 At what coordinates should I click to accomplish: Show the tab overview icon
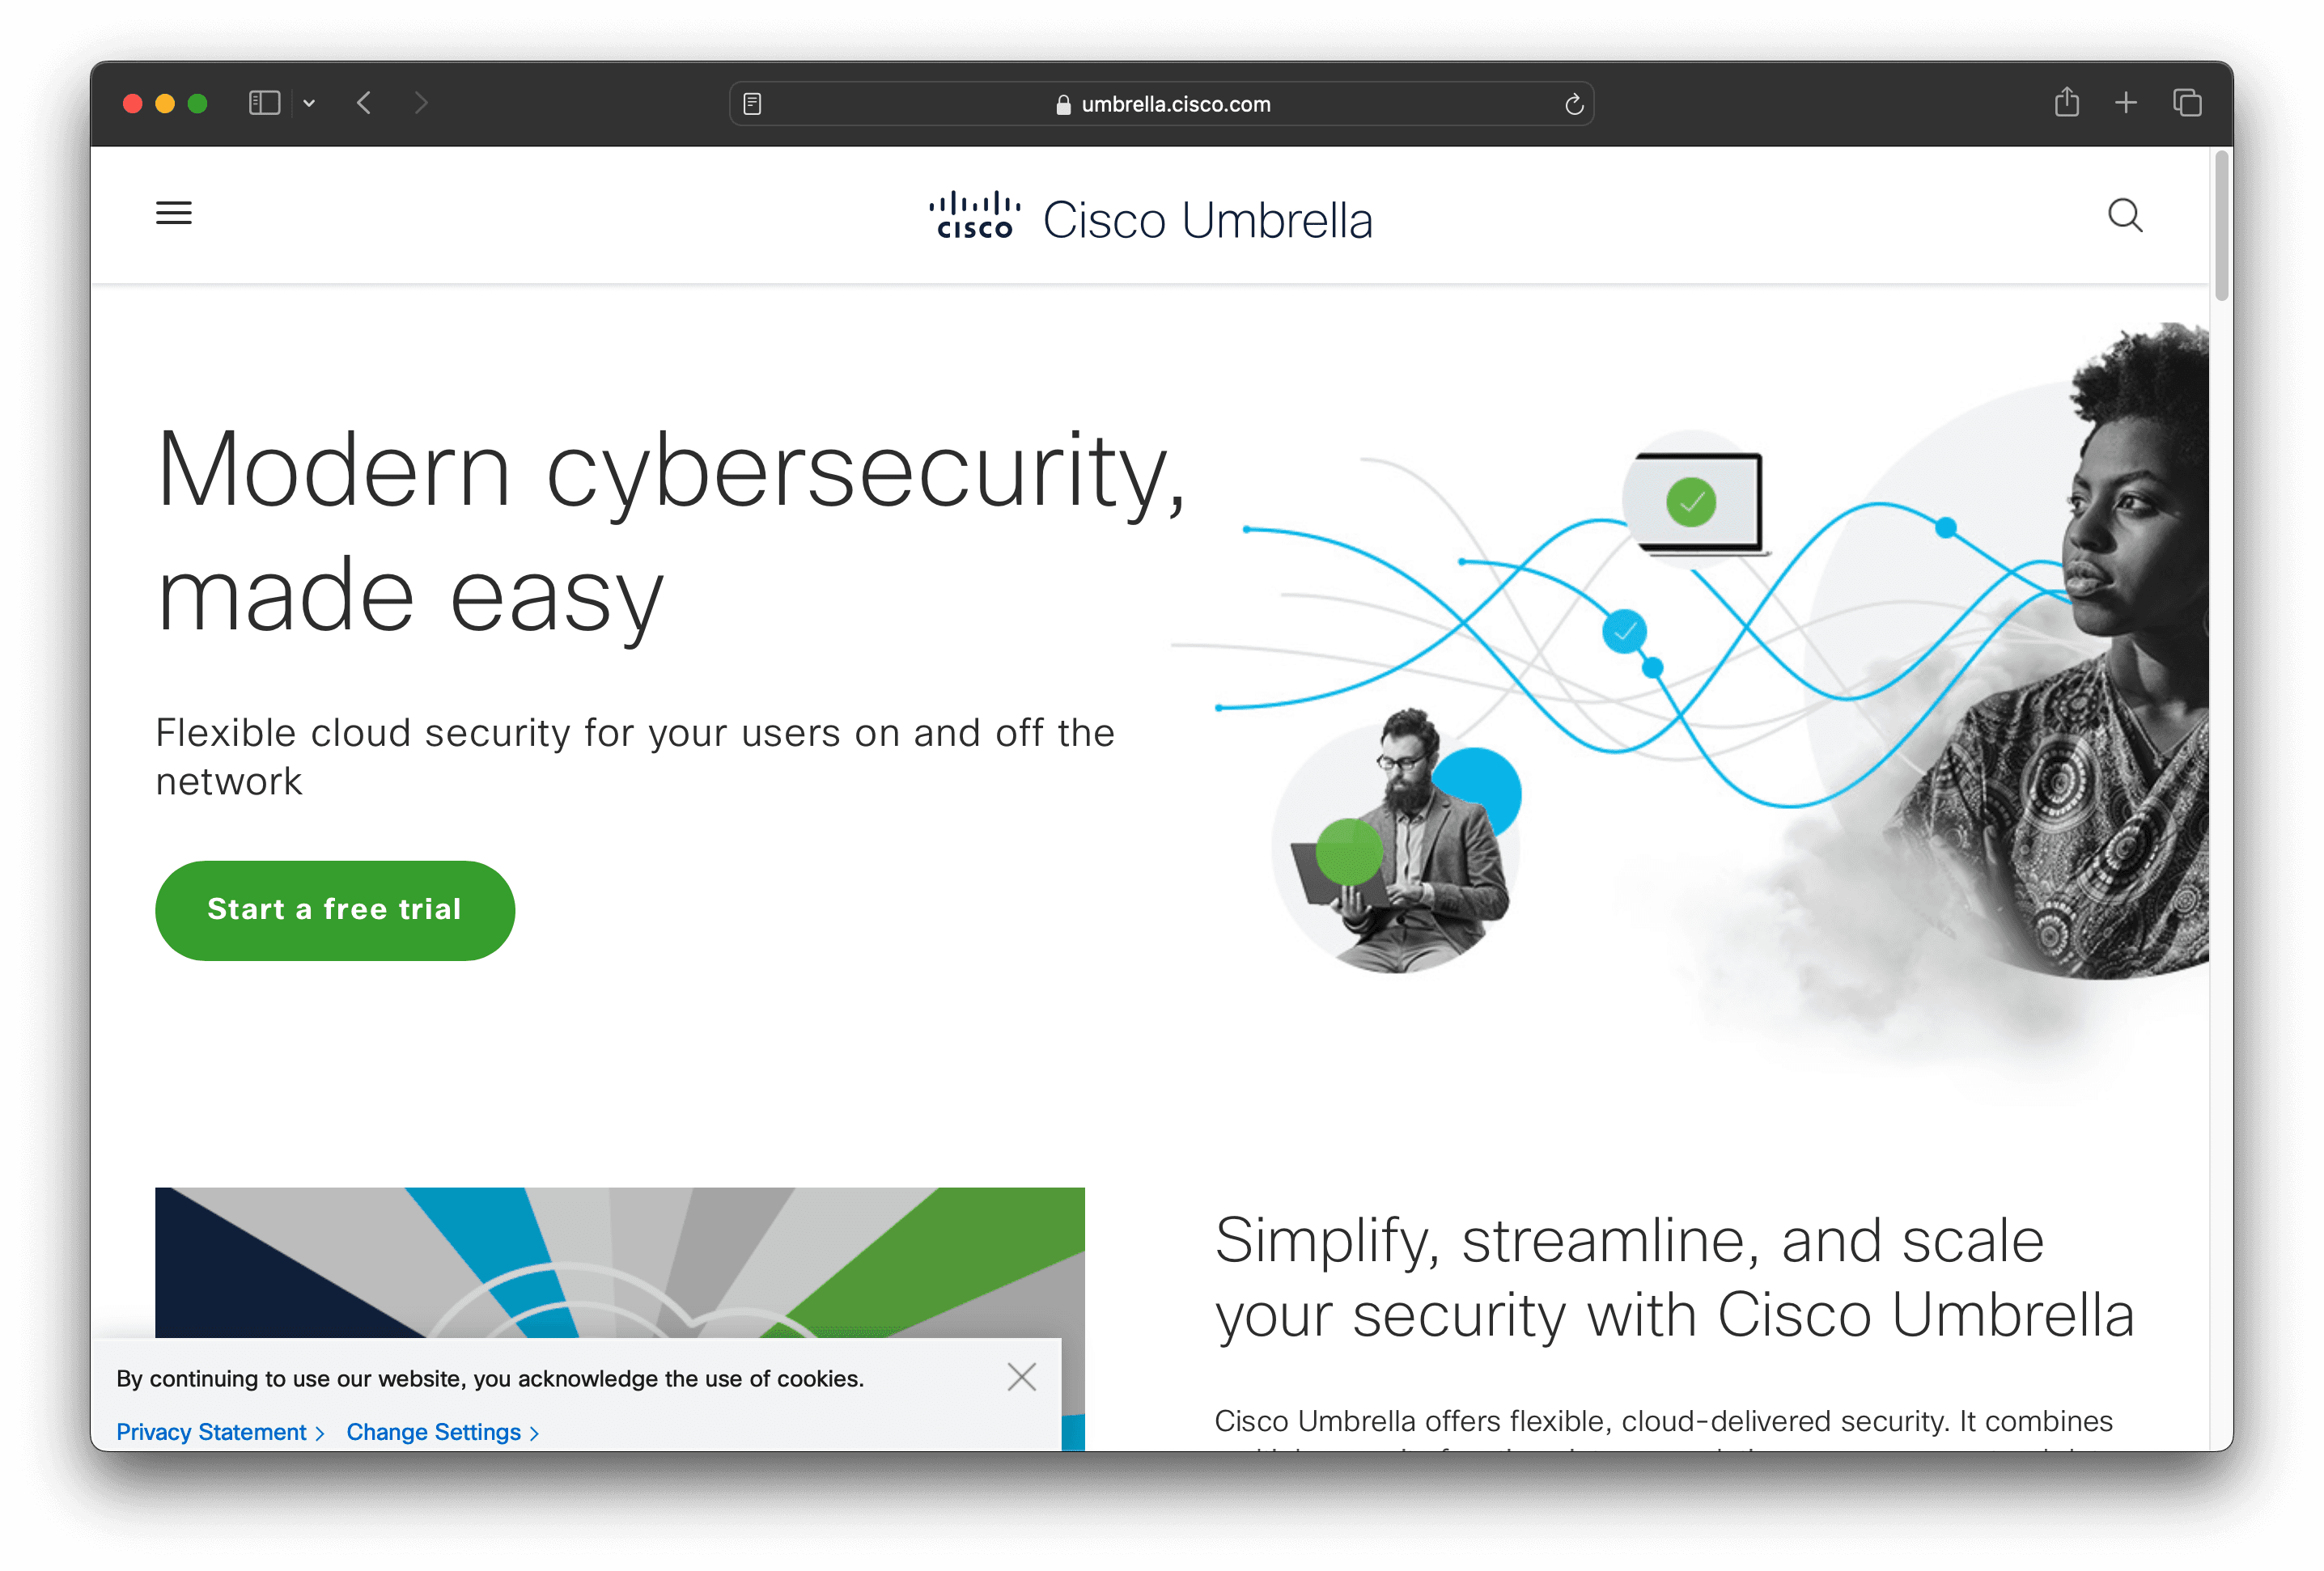(x=2187, y=103)
